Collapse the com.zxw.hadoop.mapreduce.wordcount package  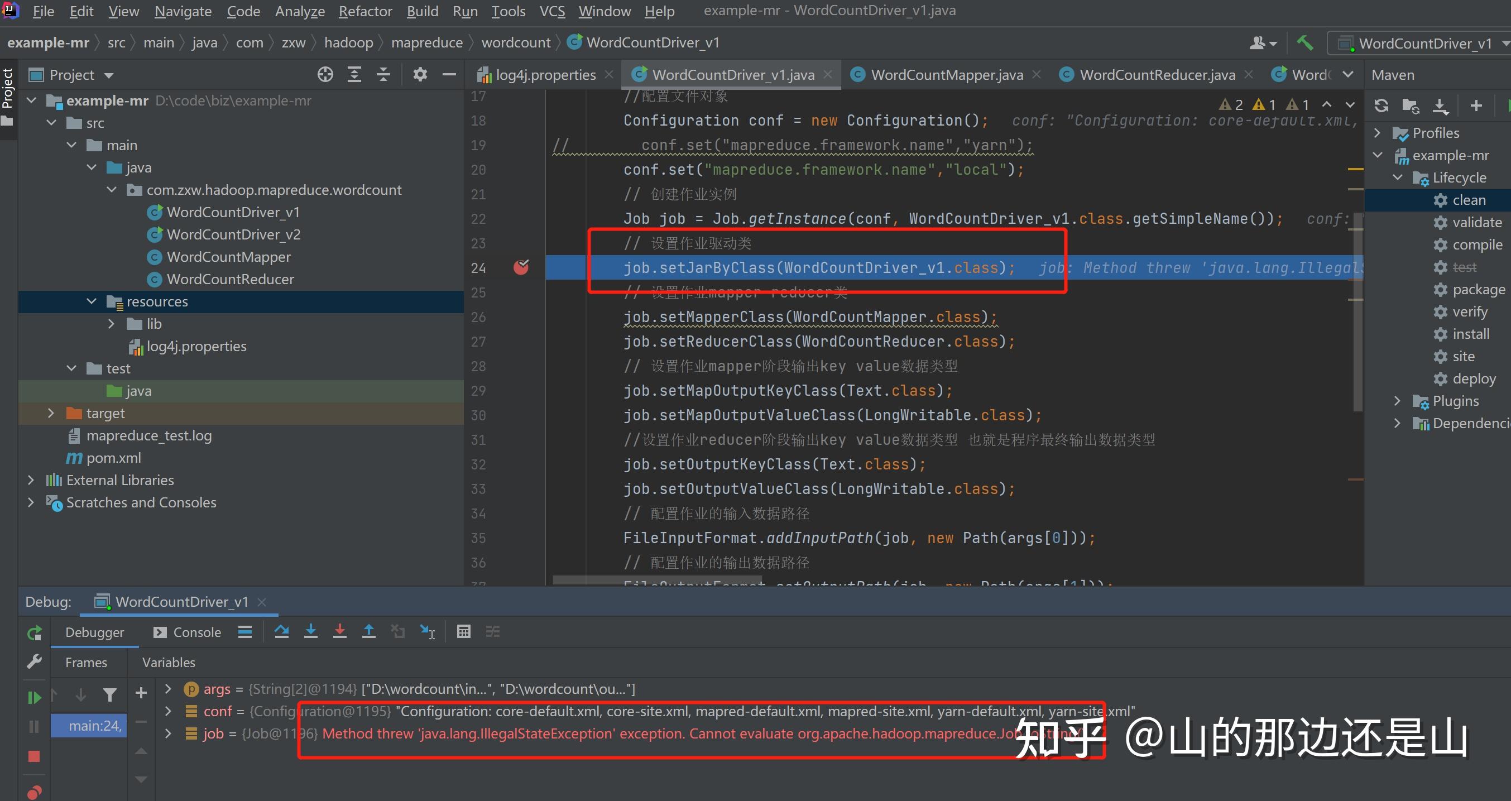click(112, 190)
